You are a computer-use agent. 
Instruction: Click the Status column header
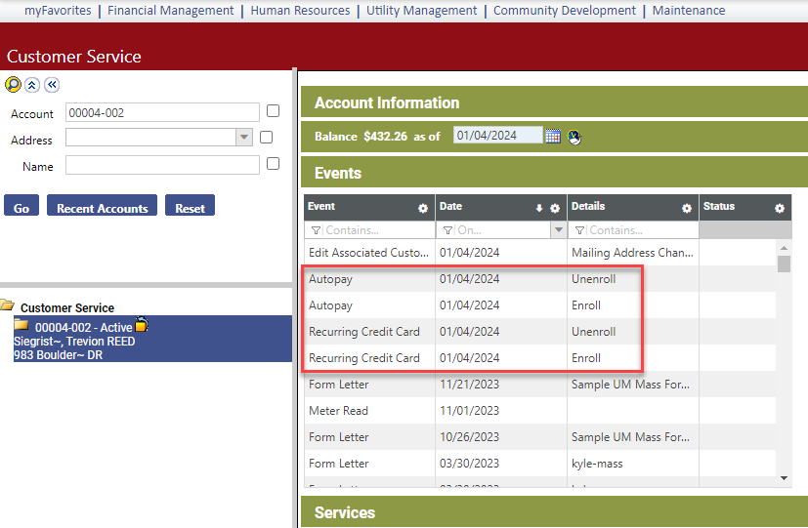click(x=745, y=207)
